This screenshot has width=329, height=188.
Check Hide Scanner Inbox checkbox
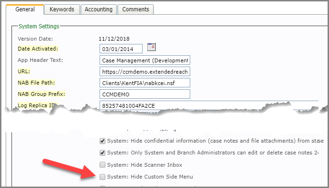pos(102,165)
